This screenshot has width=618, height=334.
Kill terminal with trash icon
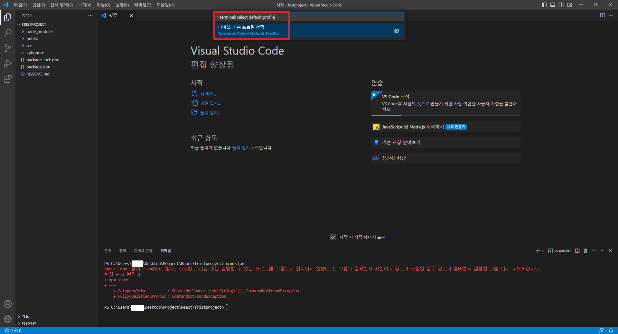point(585,251)
